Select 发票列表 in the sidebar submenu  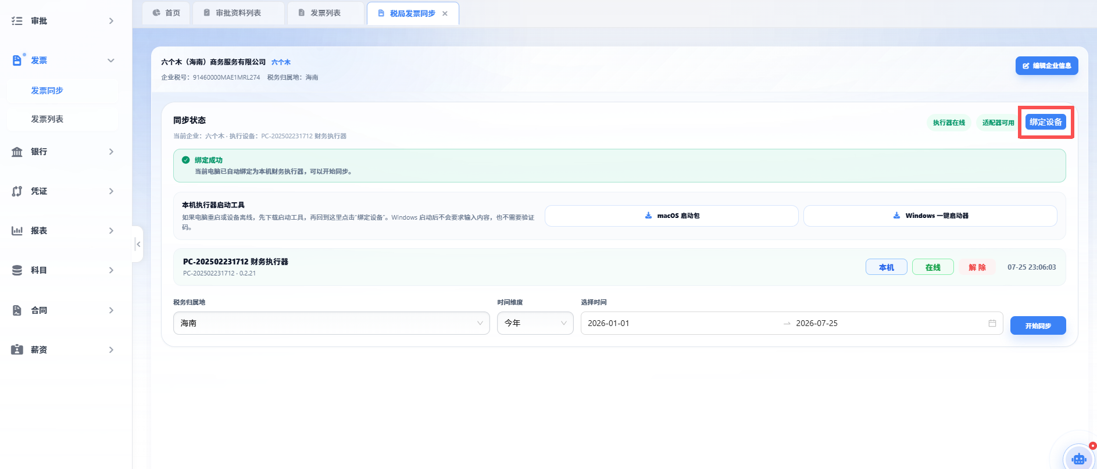(47, 119)
